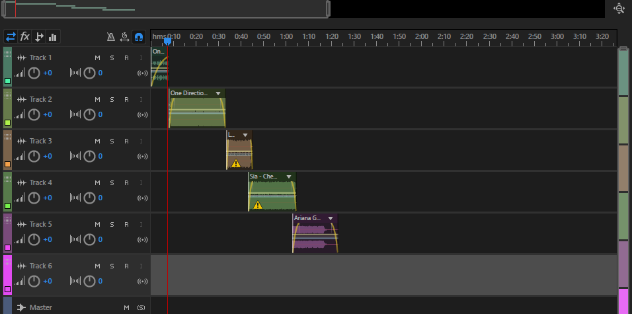The width and height of the screenshot is (632, 314).
Task: Click the zoom navigator icon at top right
Action: [619, 9]
